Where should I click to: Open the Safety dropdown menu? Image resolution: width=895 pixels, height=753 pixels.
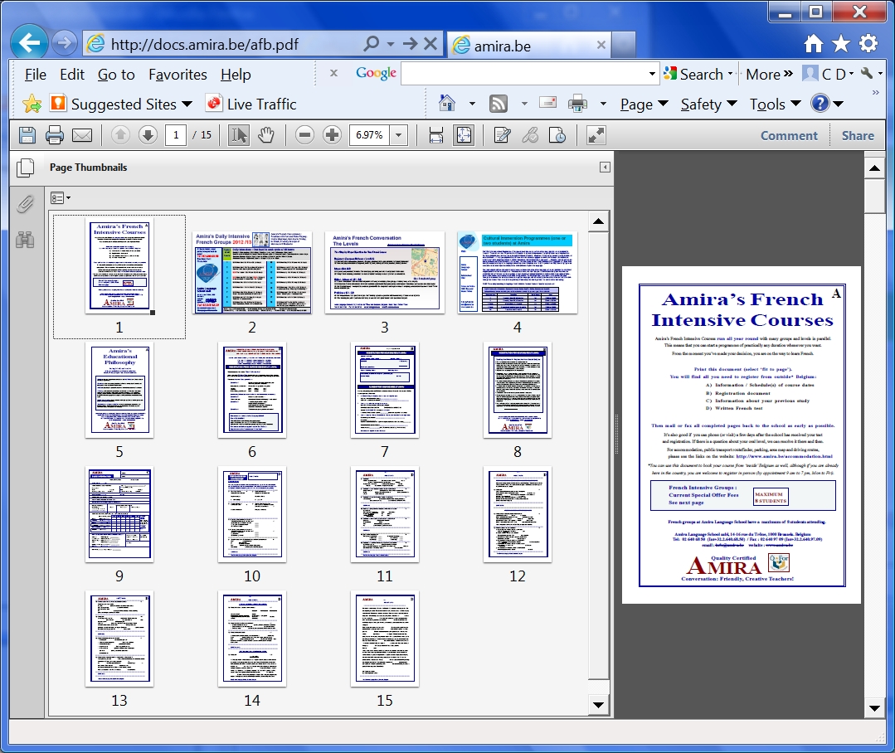[709, 104]
